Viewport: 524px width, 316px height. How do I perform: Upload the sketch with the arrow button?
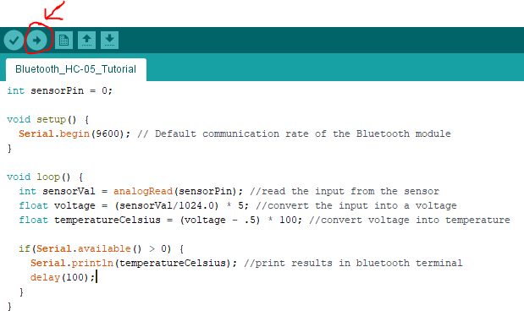click(x=36, y=41)
